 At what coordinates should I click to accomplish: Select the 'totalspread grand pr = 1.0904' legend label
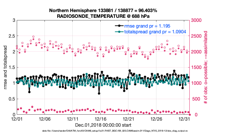point(155,32)
